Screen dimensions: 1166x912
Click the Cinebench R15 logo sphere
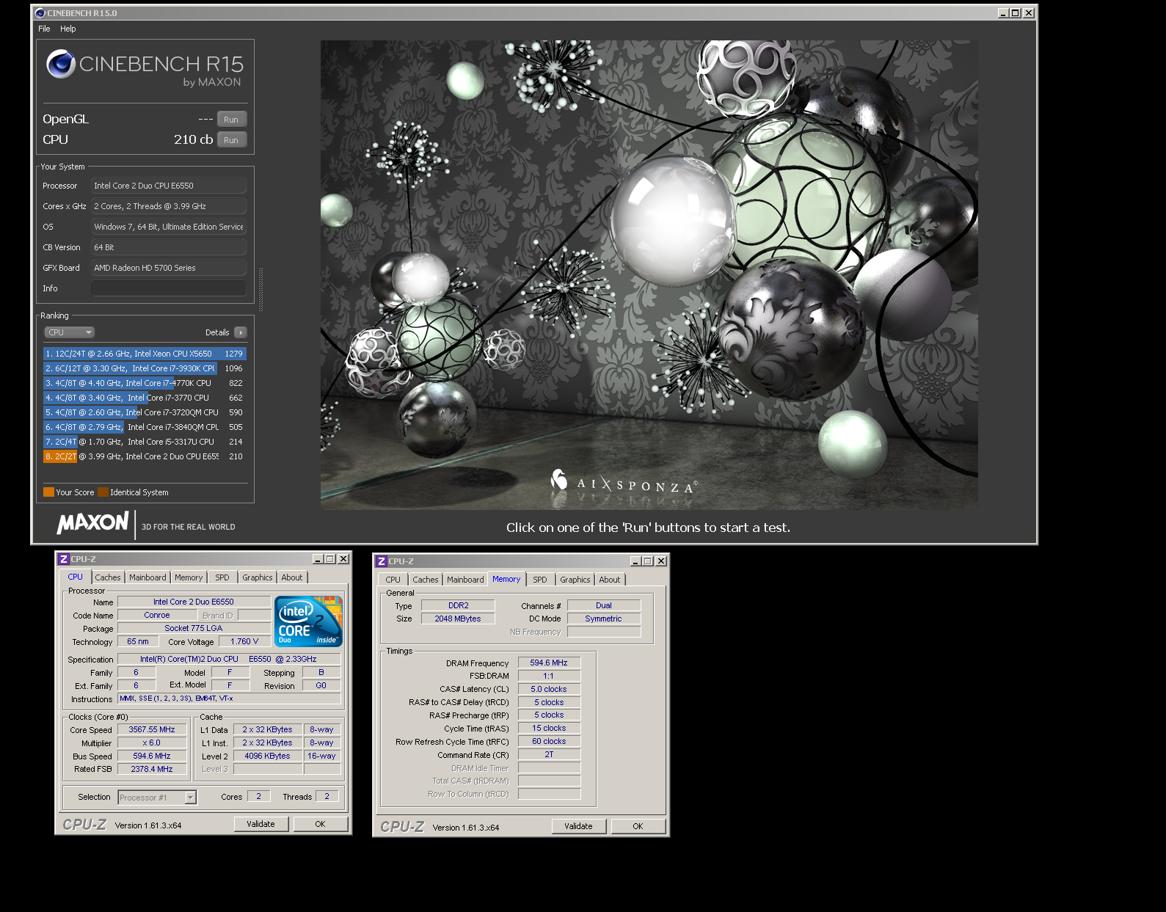click(61, 64)
